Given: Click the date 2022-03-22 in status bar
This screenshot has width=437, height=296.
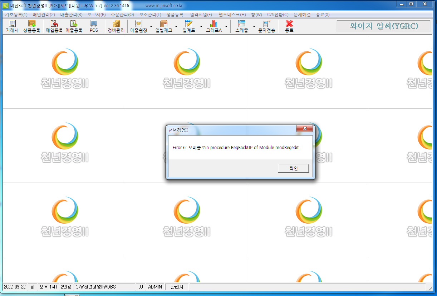Looking at the screenshot, I should (x=15, y=287).
